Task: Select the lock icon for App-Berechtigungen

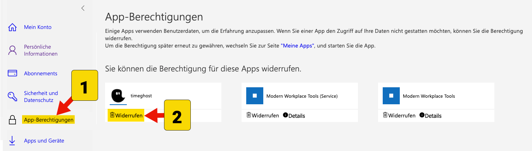Action: click(12, 120)
